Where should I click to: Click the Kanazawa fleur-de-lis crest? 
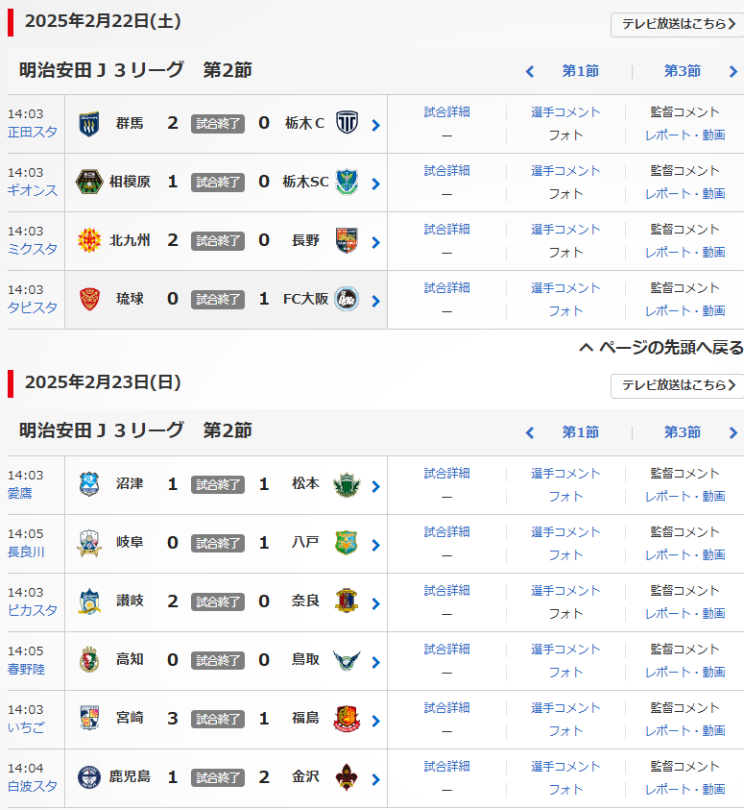(347, 777)
